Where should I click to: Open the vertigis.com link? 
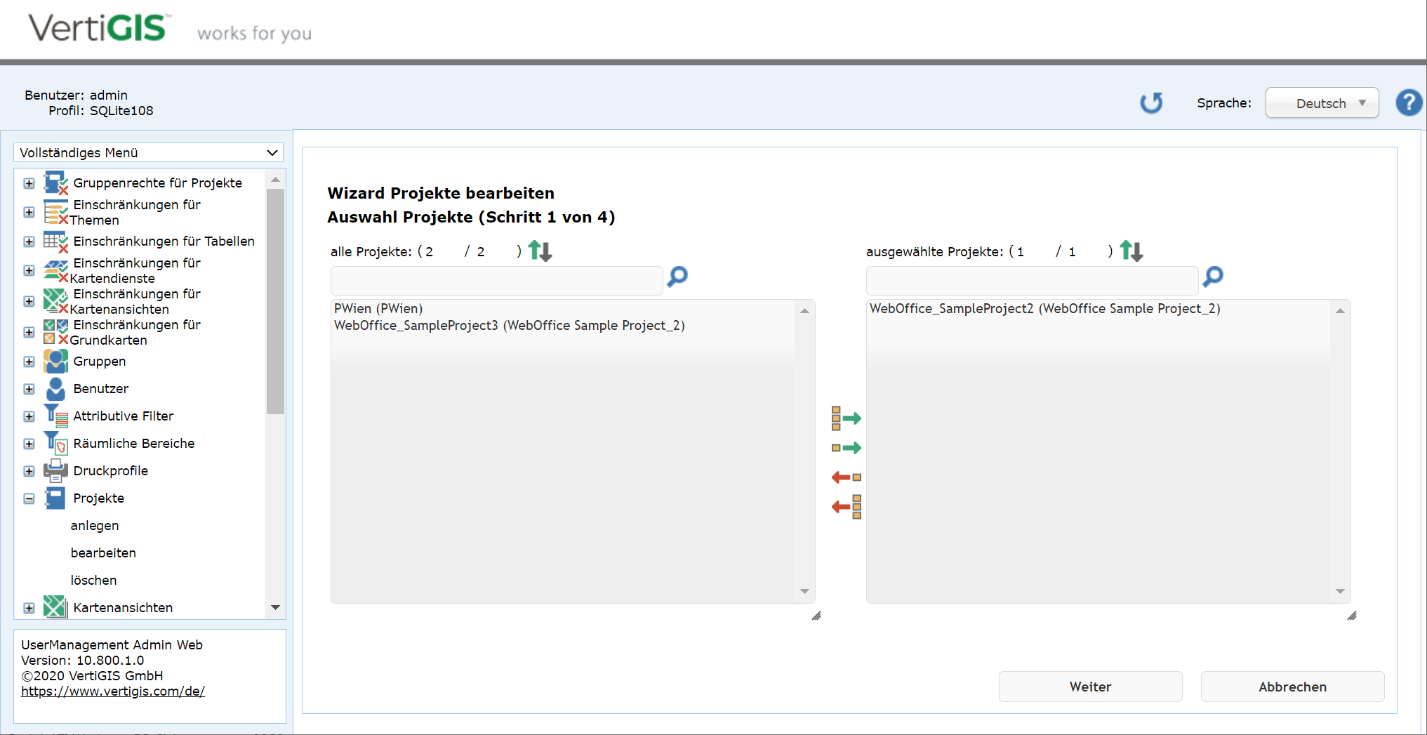pos(113,691)
